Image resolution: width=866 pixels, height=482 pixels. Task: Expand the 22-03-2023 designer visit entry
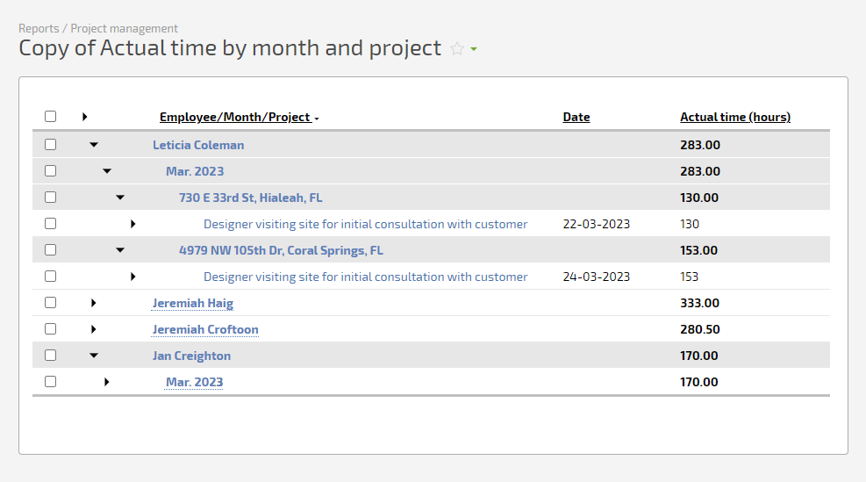(133, 224)
